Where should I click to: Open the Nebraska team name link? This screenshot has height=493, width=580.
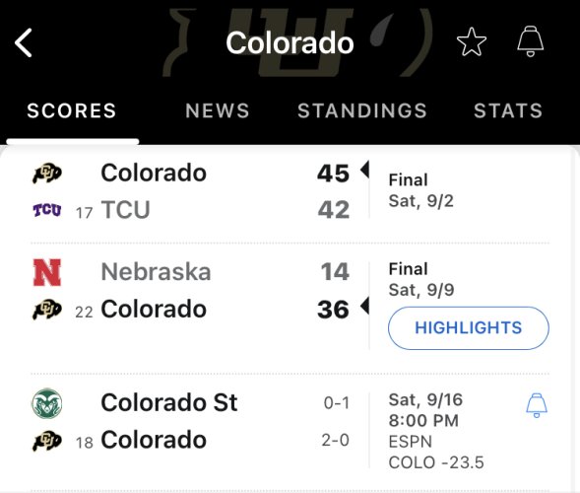[156, 272]
